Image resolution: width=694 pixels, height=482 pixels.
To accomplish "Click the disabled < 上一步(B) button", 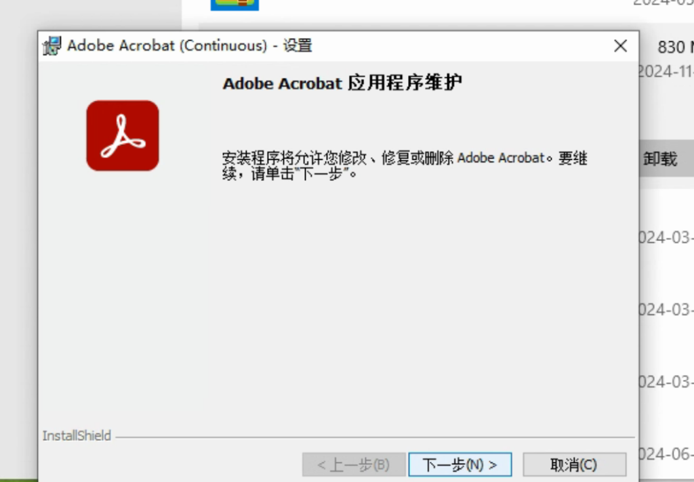I will click(x=354, y=464).
